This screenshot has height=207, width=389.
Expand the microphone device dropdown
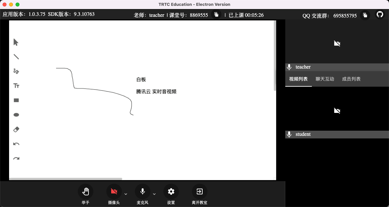154,194
